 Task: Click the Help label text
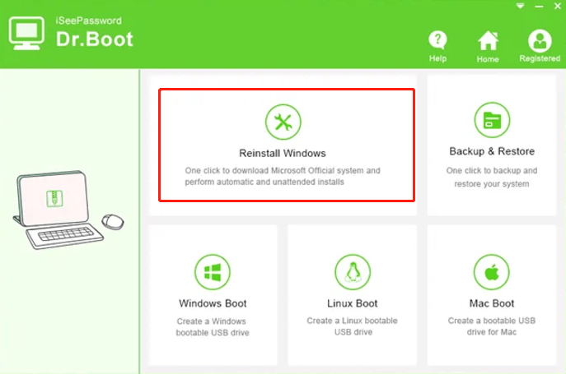pos(437,58)
